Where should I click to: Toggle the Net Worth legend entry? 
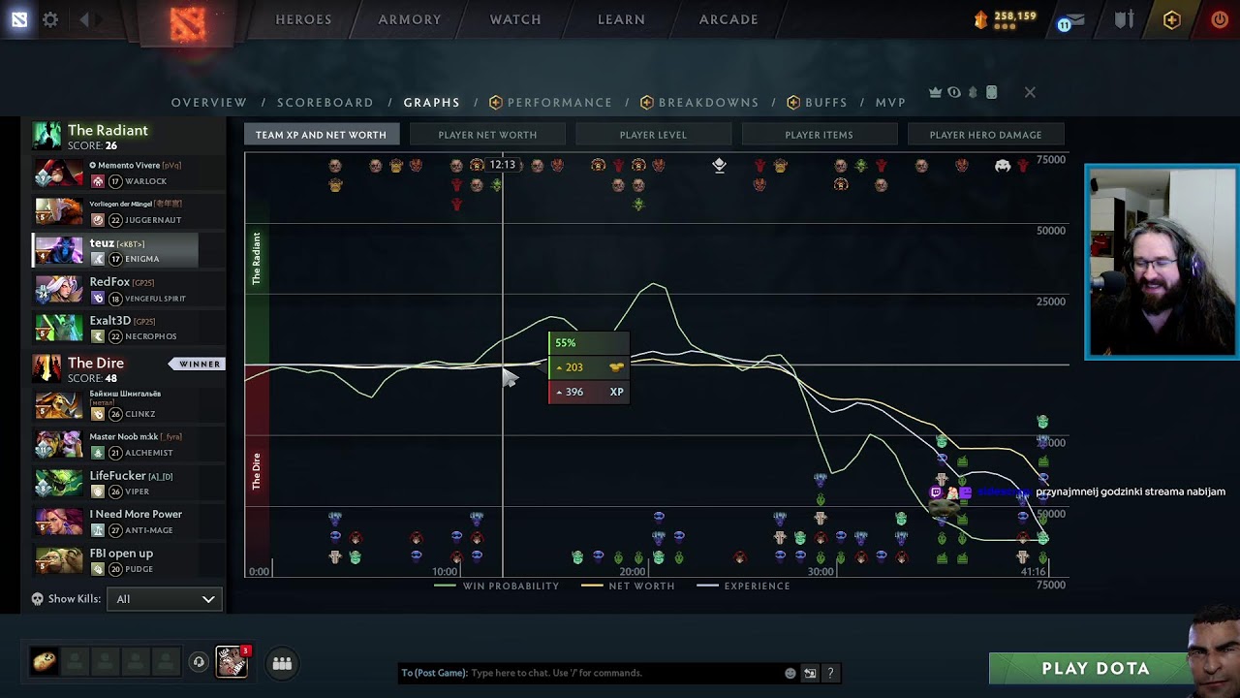click(x=627, y=586)
